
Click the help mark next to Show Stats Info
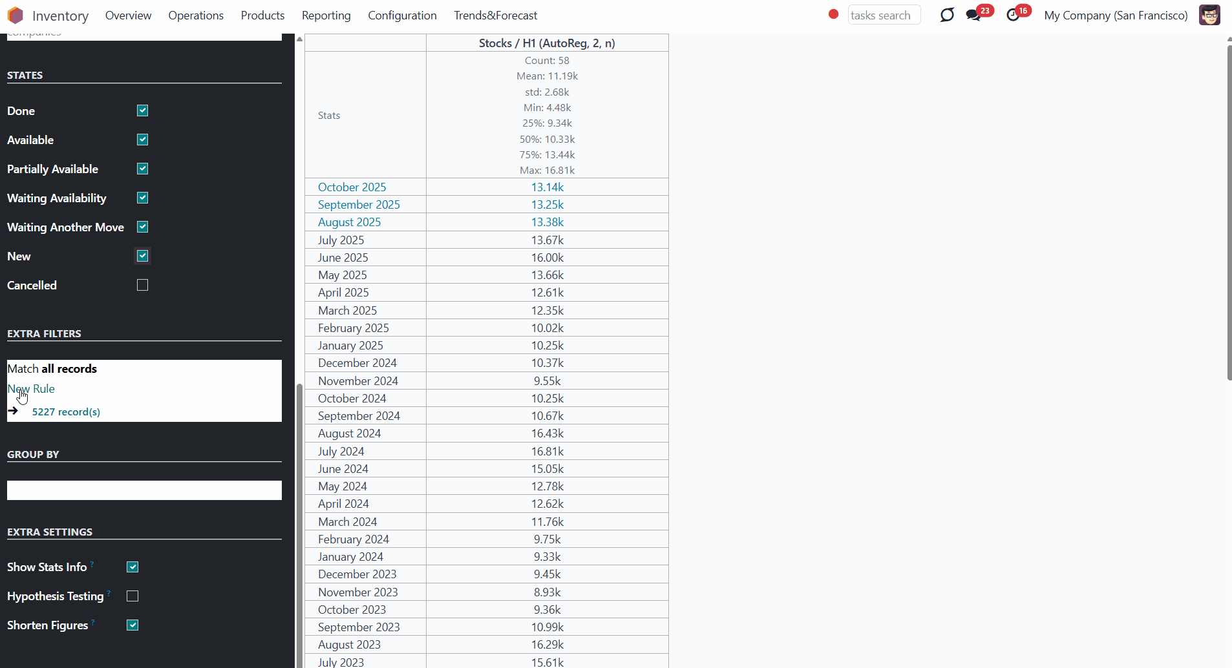click(92, 564)
